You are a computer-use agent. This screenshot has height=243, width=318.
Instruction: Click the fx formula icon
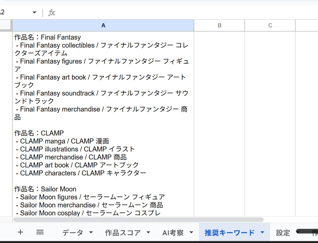click(52, 13)
